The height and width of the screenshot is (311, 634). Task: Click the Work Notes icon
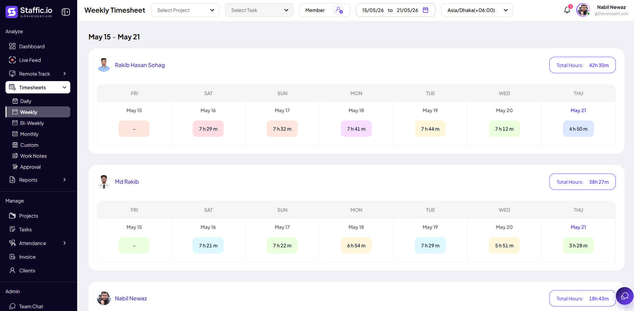(x=15, y=156)
